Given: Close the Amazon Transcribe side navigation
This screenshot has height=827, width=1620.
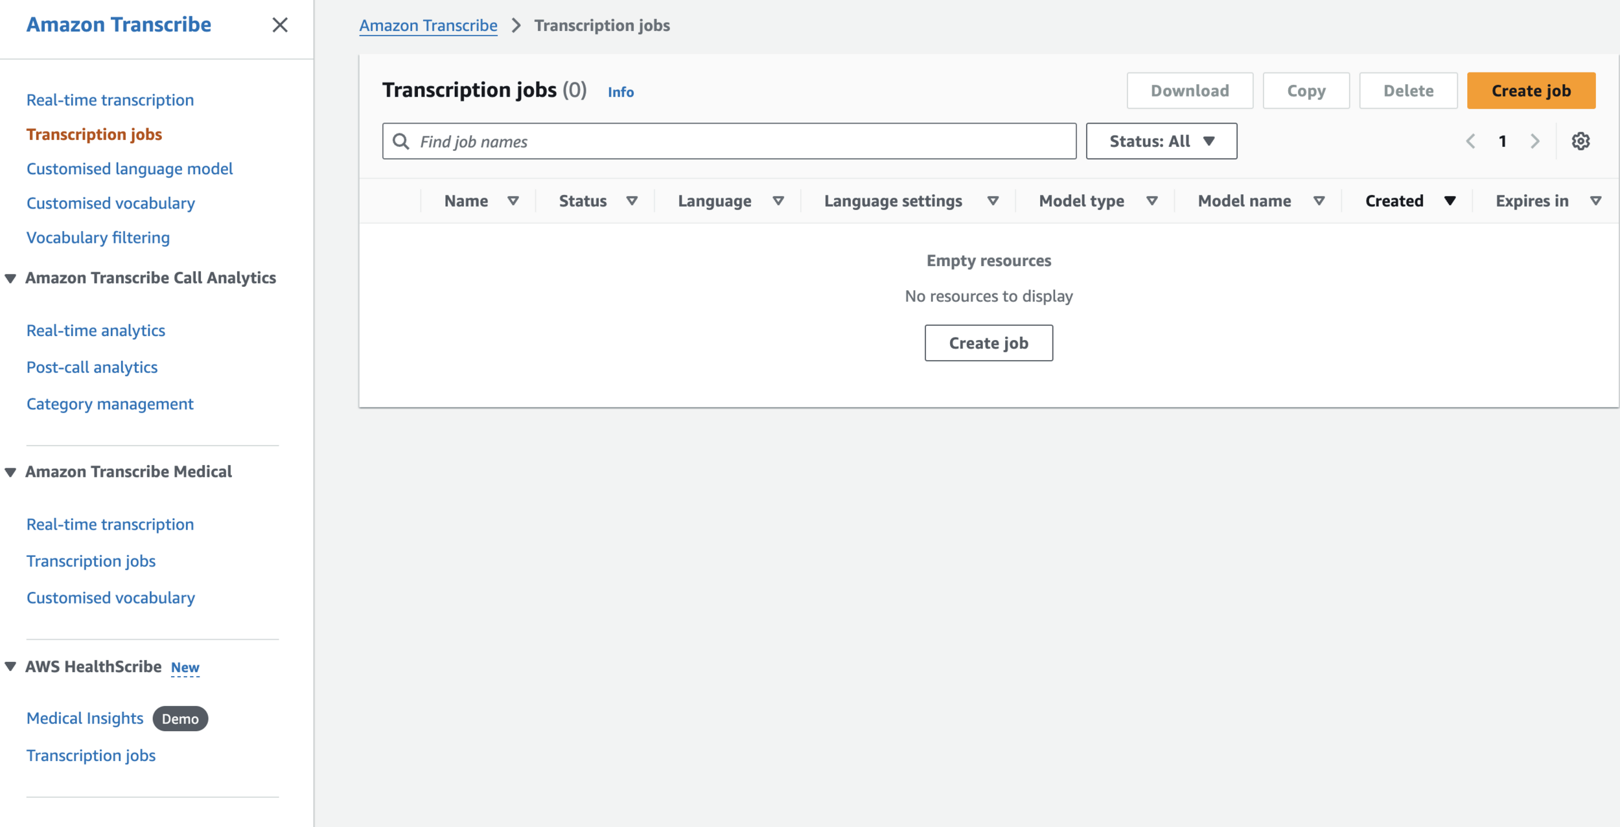Looking at the screenshot, I should pos(280,25).
